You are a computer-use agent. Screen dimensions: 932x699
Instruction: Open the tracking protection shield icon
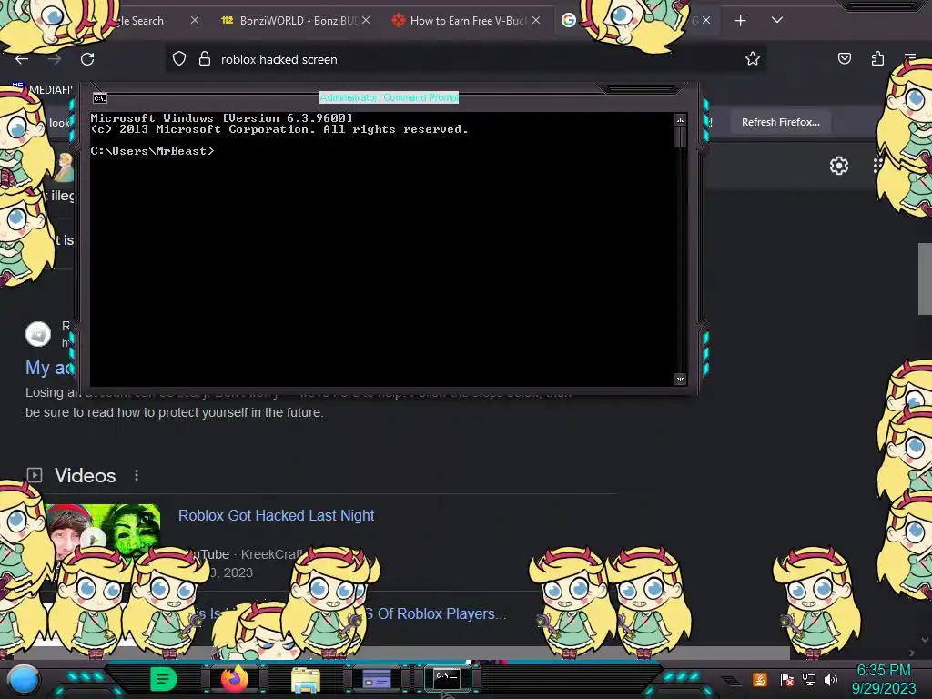click(x=179, y=59)
